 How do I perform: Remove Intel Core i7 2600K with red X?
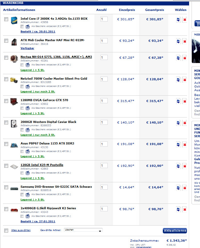(185, 20)
